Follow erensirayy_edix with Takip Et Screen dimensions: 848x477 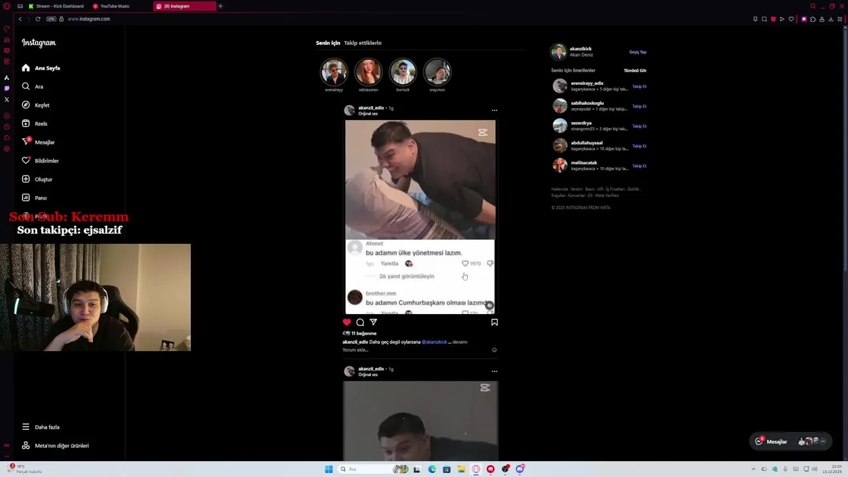click(639, 86)
